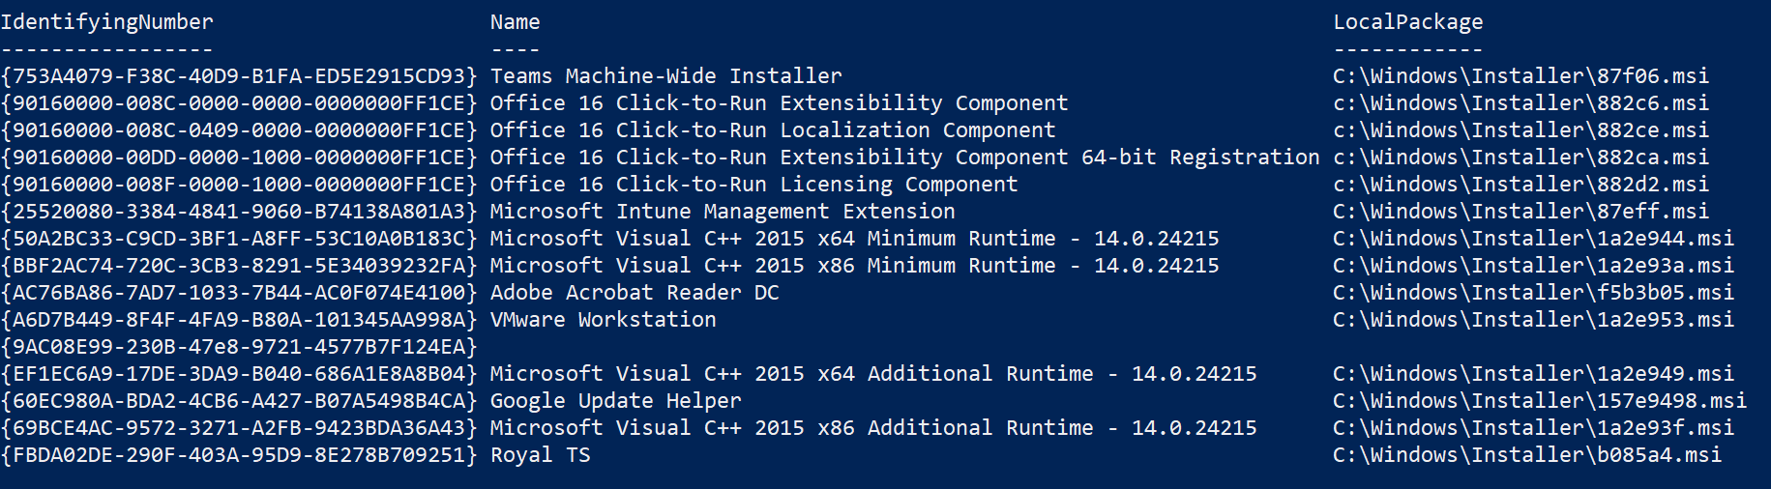Click the IdentifyingNumber column header

click(x=107, y=22)
